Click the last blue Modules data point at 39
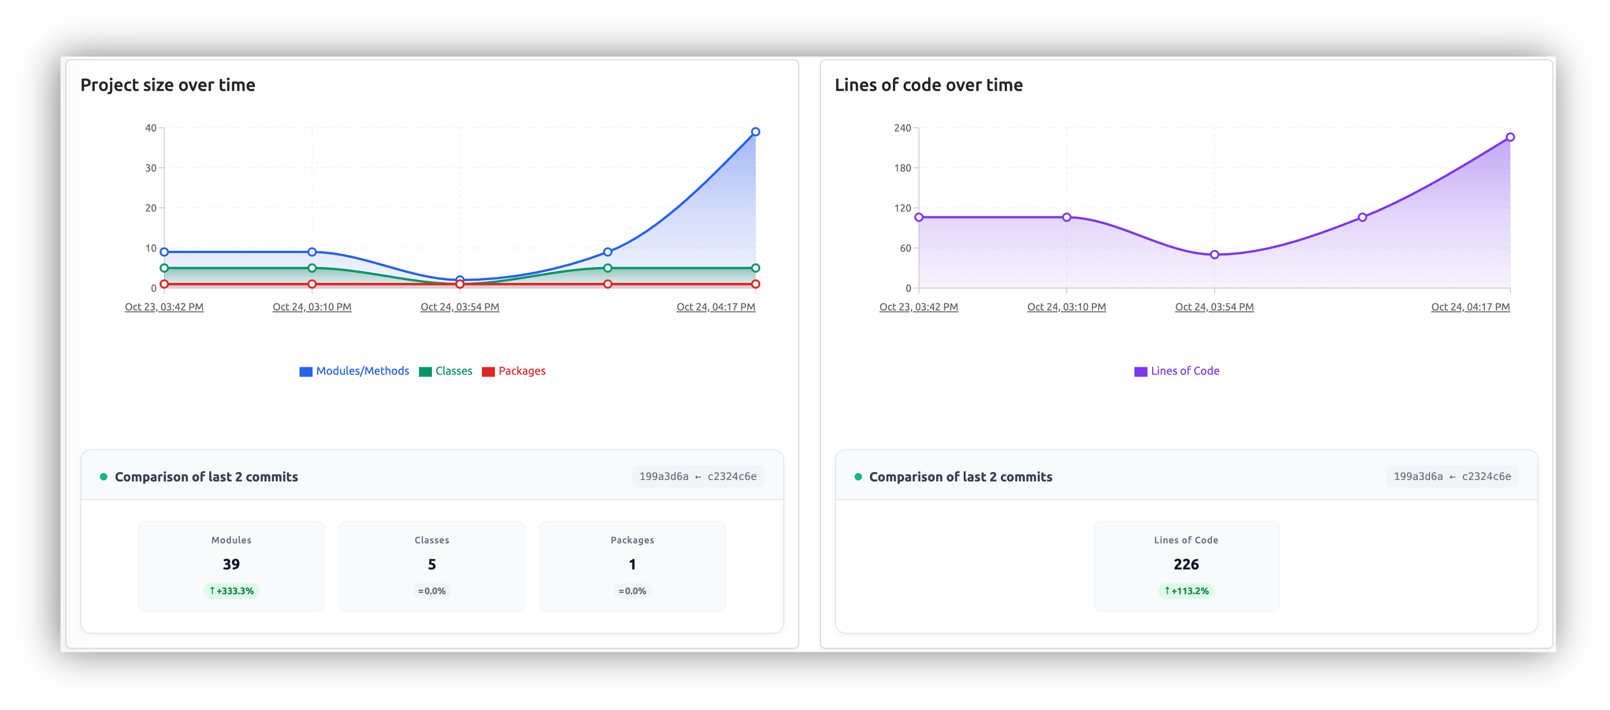Screen dimensions: 1610x710 click(x=755, y=132)
